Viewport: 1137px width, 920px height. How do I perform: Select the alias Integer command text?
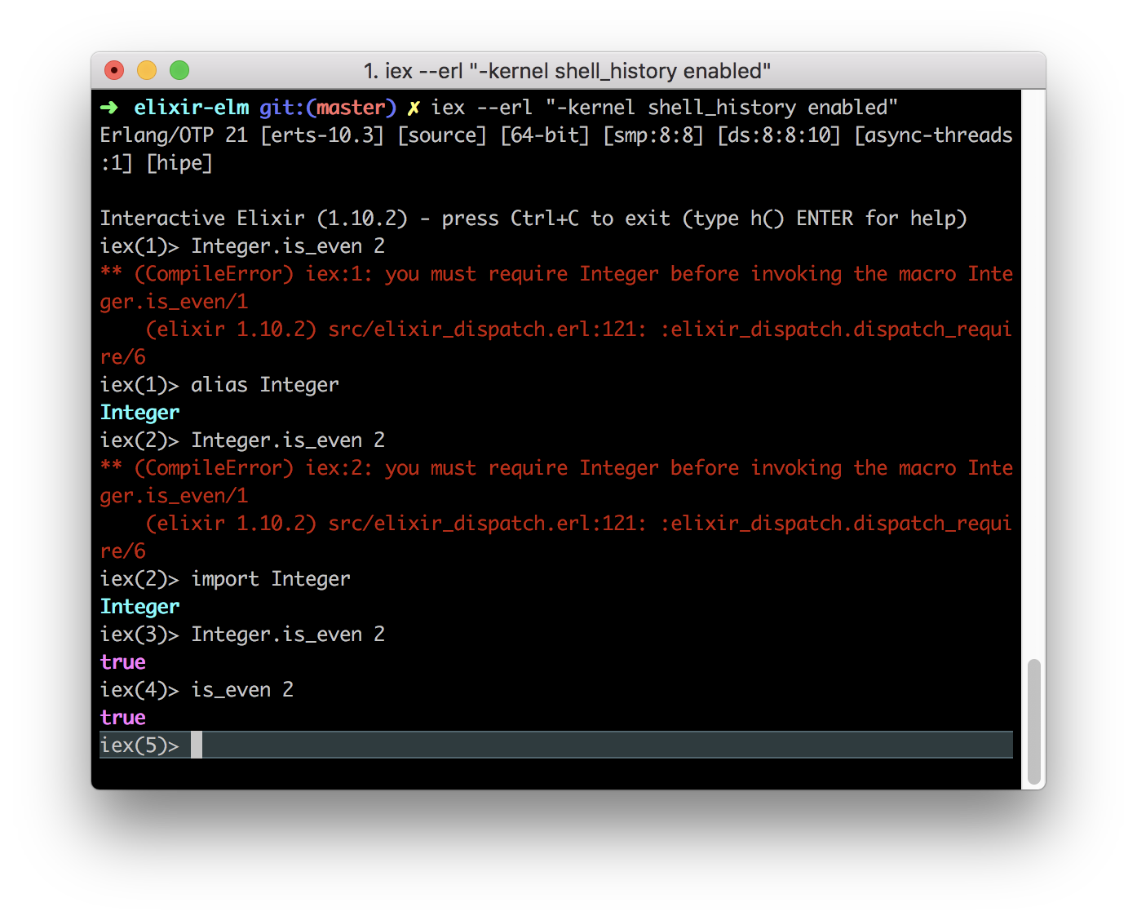tap(264, 384)
